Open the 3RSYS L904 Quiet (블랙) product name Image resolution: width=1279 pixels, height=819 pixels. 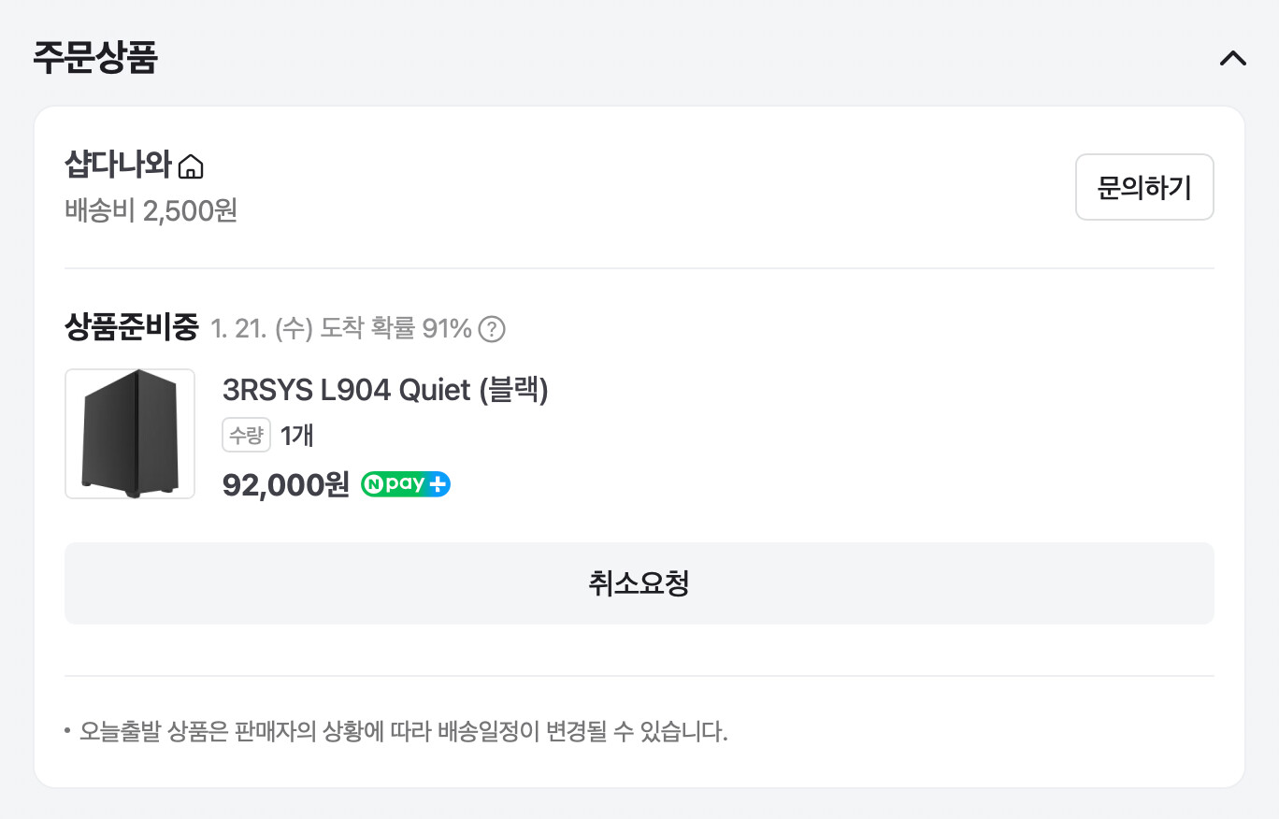point(385,390)
